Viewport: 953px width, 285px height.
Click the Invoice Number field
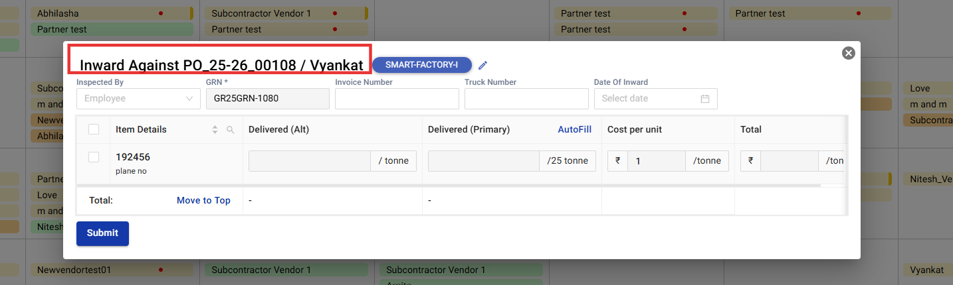[x=397, y=99]
